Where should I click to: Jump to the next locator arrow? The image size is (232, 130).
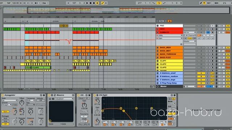click(x=166, y=21)
